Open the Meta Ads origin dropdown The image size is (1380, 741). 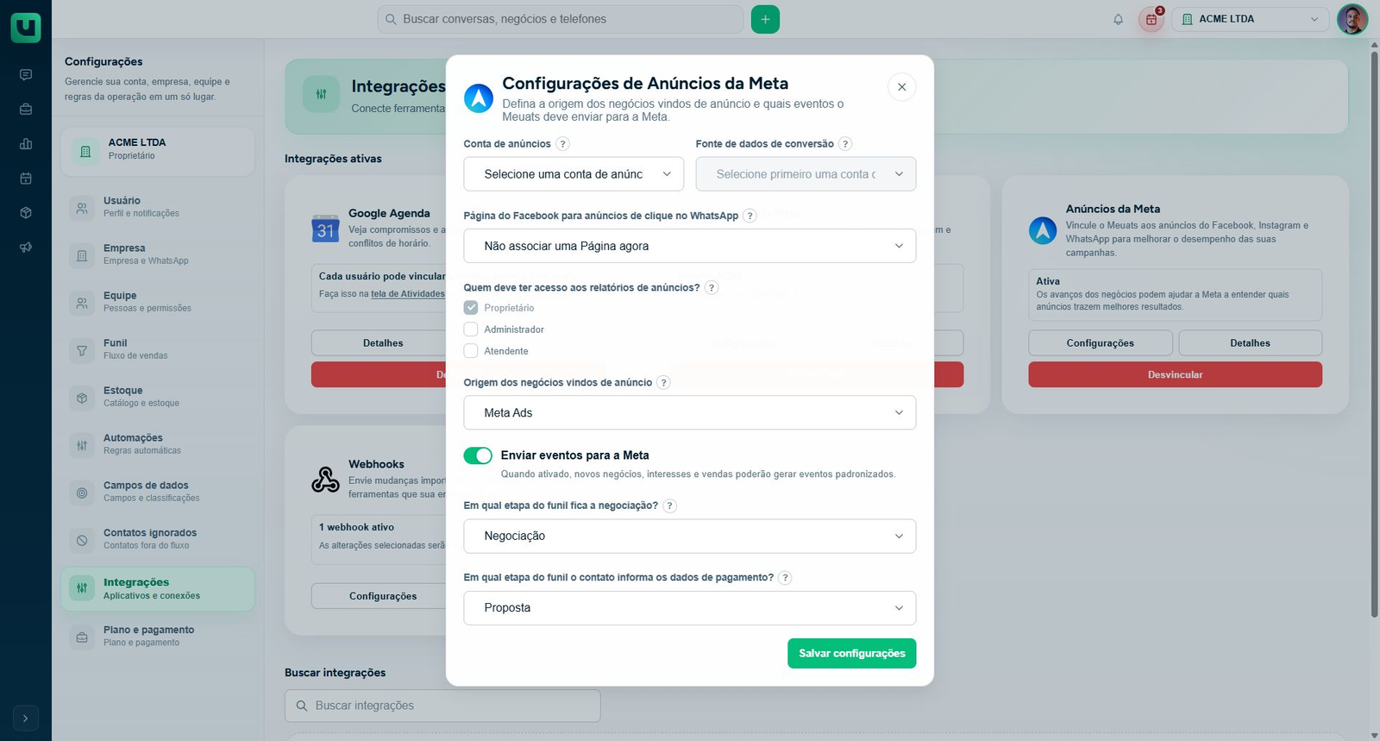(x=690, y=413)
